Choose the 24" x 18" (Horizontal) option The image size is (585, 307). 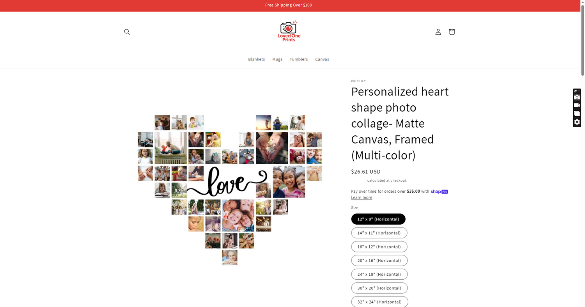tap(379, 274)
